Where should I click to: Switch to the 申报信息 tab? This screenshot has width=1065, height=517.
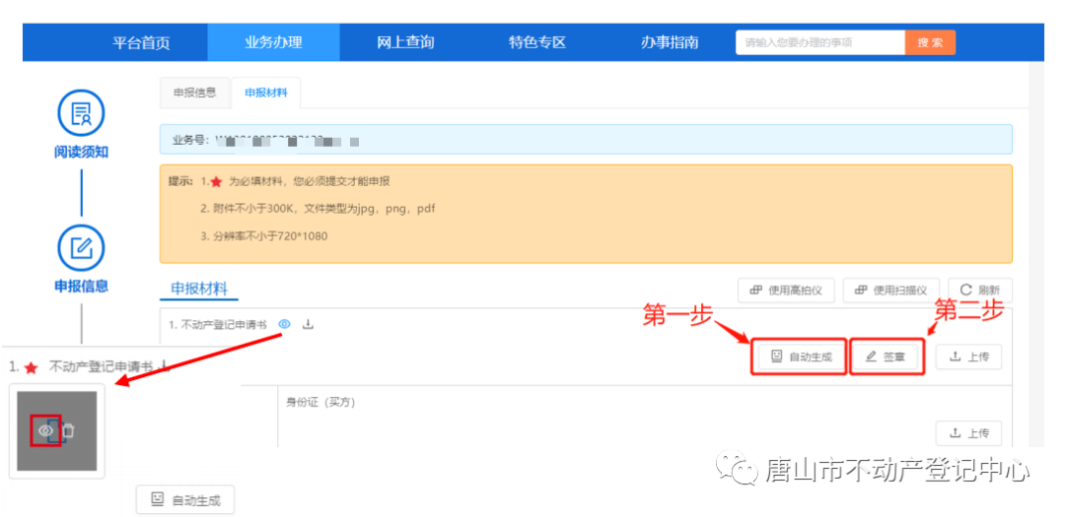coord(194,93)
